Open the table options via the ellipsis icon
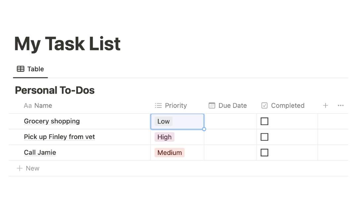Viewport: 358px width, 215px height. click(340, 106)
